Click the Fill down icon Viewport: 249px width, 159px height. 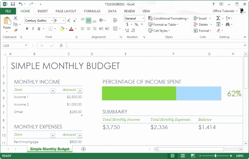(218, 24)
